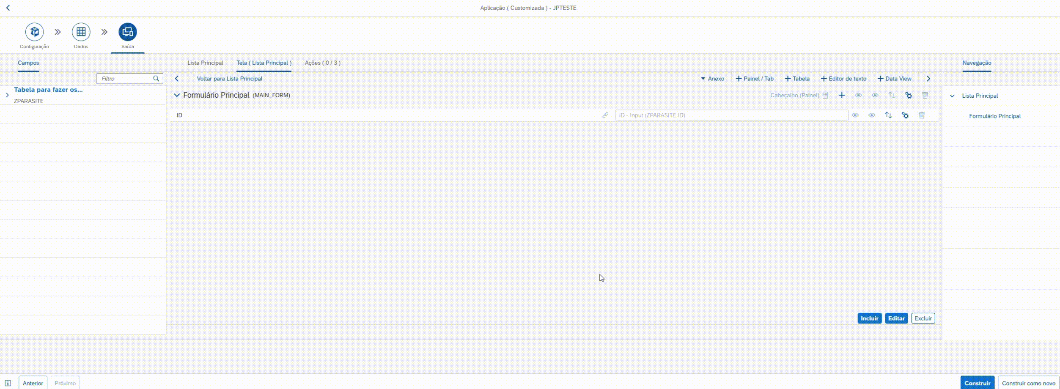Click the sort arrows on ID row
The height and width of the screenshot is (389, 1060).
[888, 115]
